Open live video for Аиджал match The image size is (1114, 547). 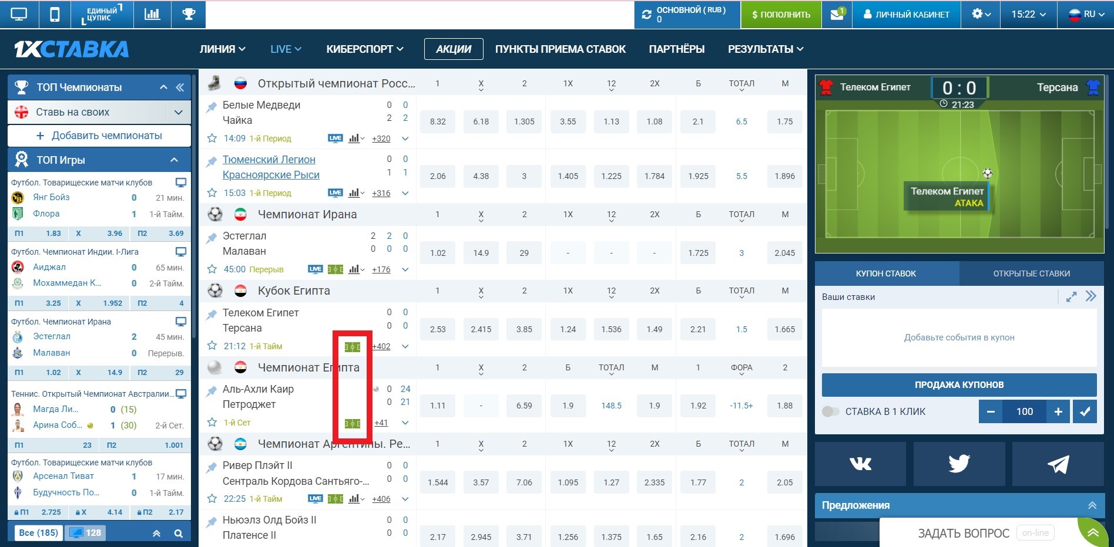click(181, 252)
